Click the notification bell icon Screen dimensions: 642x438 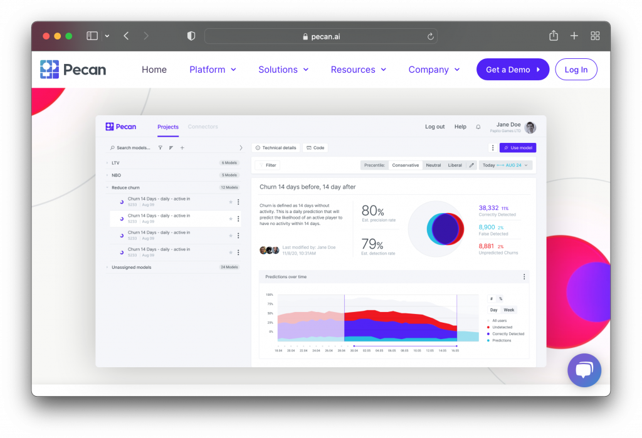pos(478,127)
